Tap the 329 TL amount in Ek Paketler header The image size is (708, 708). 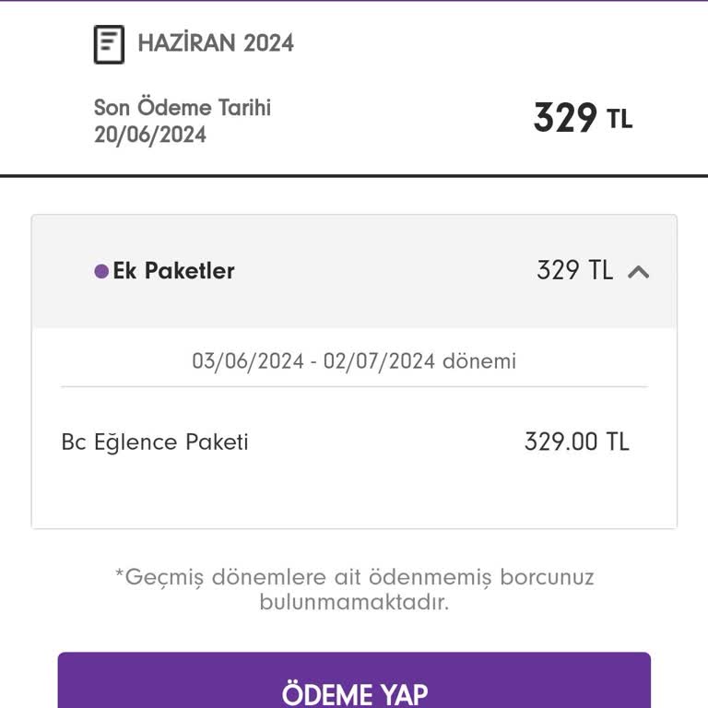point(575,270)
